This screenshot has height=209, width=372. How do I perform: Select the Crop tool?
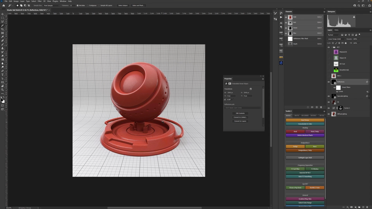tap(2, 29)
